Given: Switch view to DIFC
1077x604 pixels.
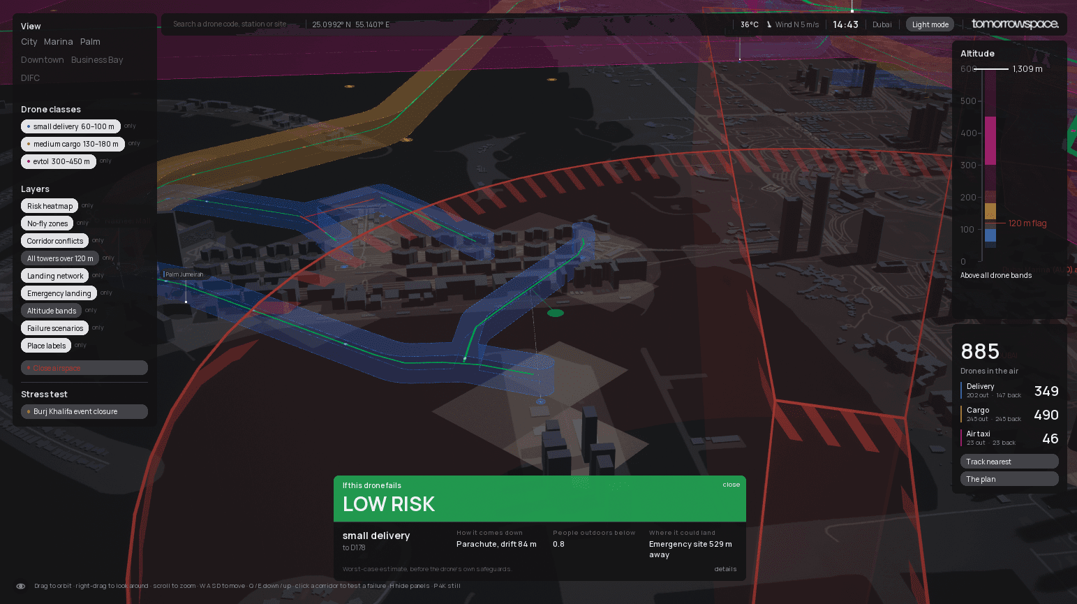Looking at the screenshot, I should click(x=30, y=78).
